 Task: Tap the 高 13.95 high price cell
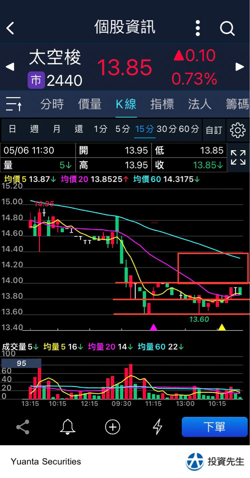pyautogui.click(x=114, y=165)
